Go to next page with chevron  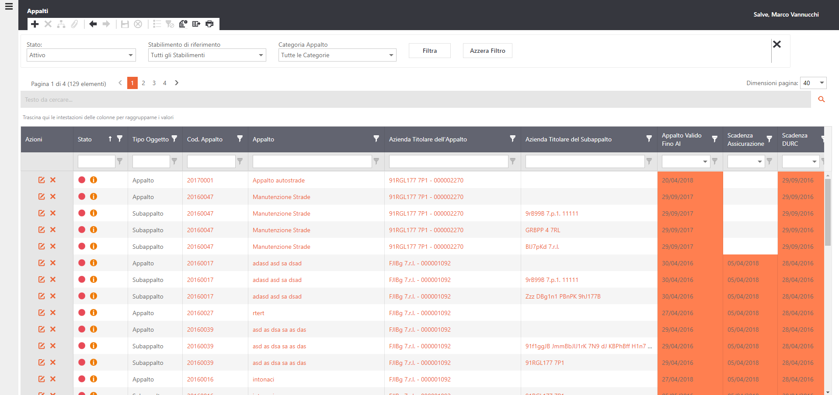(177, 82)
